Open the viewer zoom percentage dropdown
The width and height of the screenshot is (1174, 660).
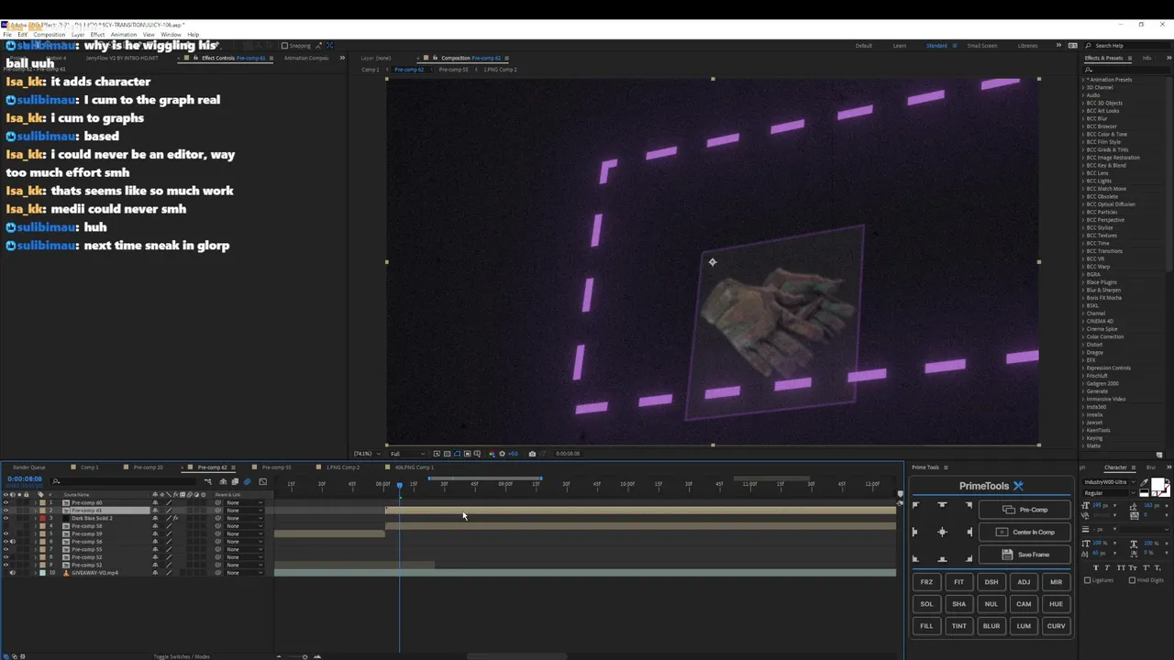click(x=368, y=454)
